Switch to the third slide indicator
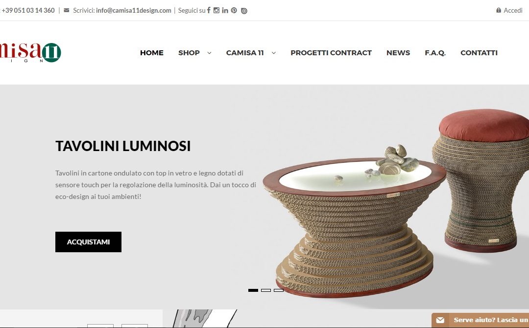This screenshot has width=529, height=328. point(279,290)
